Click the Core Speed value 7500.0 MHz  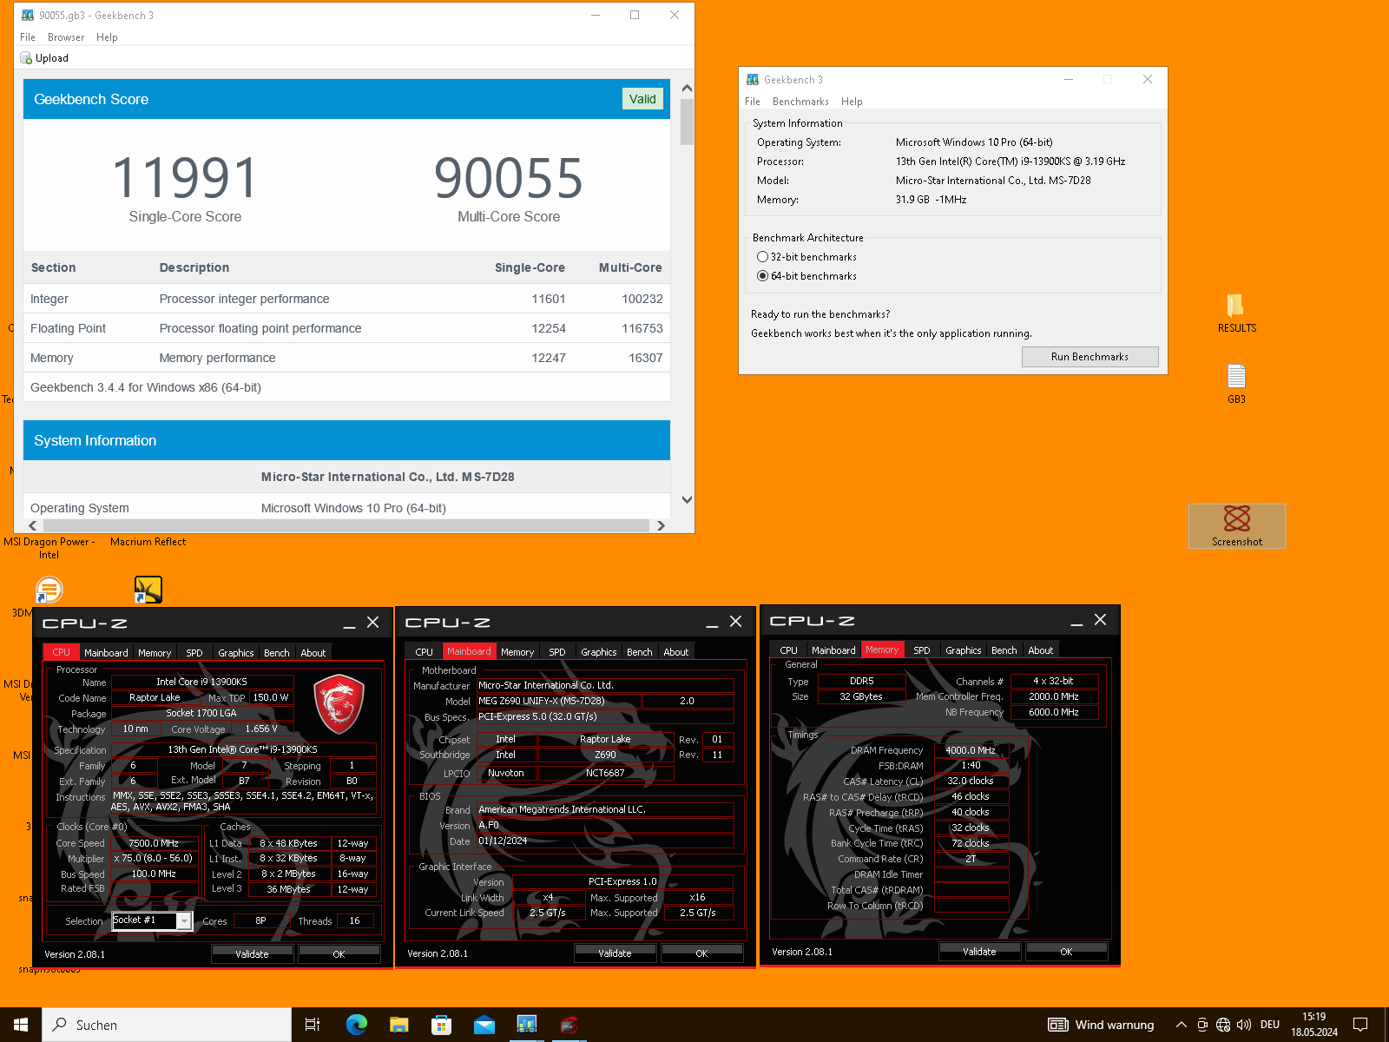click(x=154, y=843)
